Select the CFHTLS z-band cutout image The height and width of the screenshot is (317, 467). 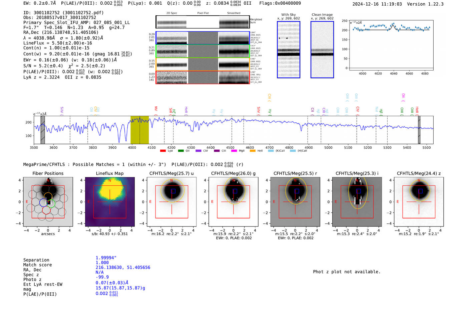coord(419,202)
